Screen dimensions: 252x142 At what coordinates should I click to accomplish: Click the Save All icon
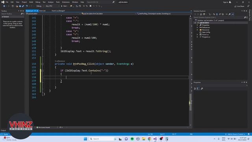coord(23,6)
